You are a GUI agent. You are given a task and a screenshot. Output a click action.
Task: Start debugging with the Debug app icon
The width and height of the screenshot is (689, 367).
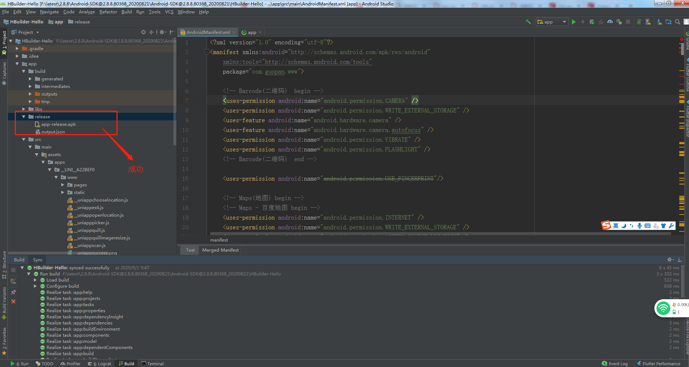592,22
